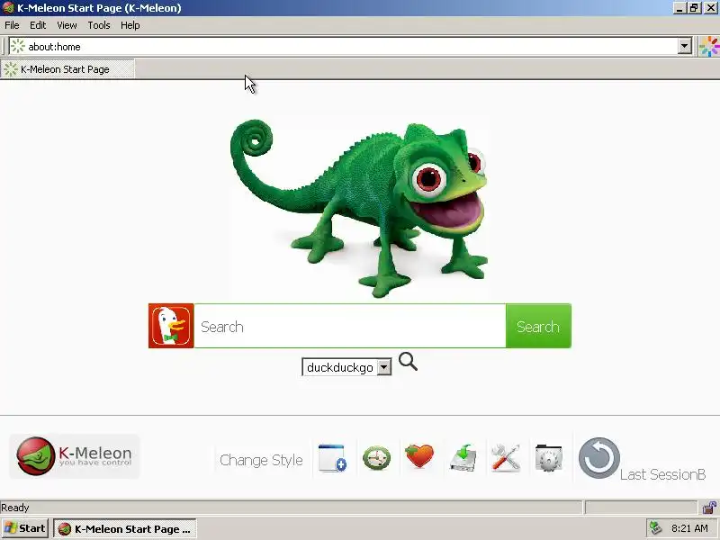Open the Tools menu
Image resolution: width=720 pixels, height=540 pixels.
point(99,25)
